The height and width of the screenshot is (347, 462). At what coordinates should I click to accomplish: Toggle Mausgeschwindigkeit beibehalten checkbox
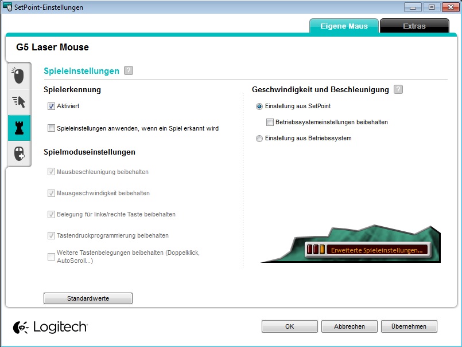[51, 193]
